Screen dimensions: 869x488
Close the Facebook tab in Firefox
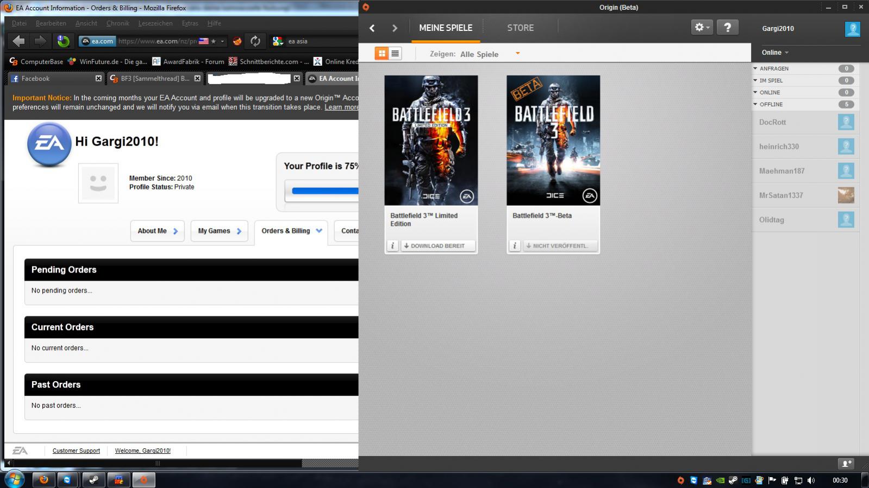pos(98,78)
